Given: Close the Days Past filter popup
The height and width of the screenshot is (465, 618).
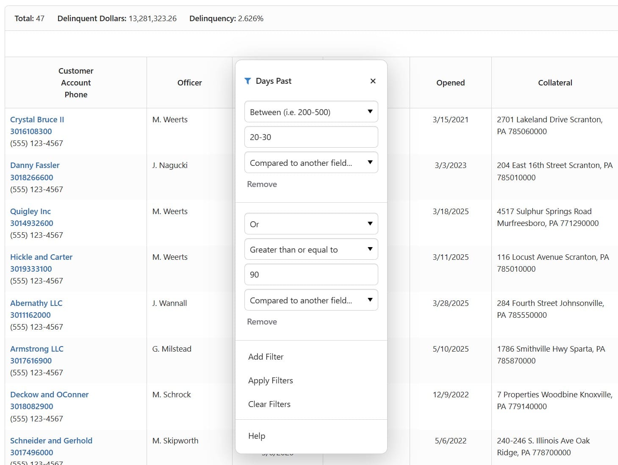Looking at the screenshot, I should coord(373,81).
